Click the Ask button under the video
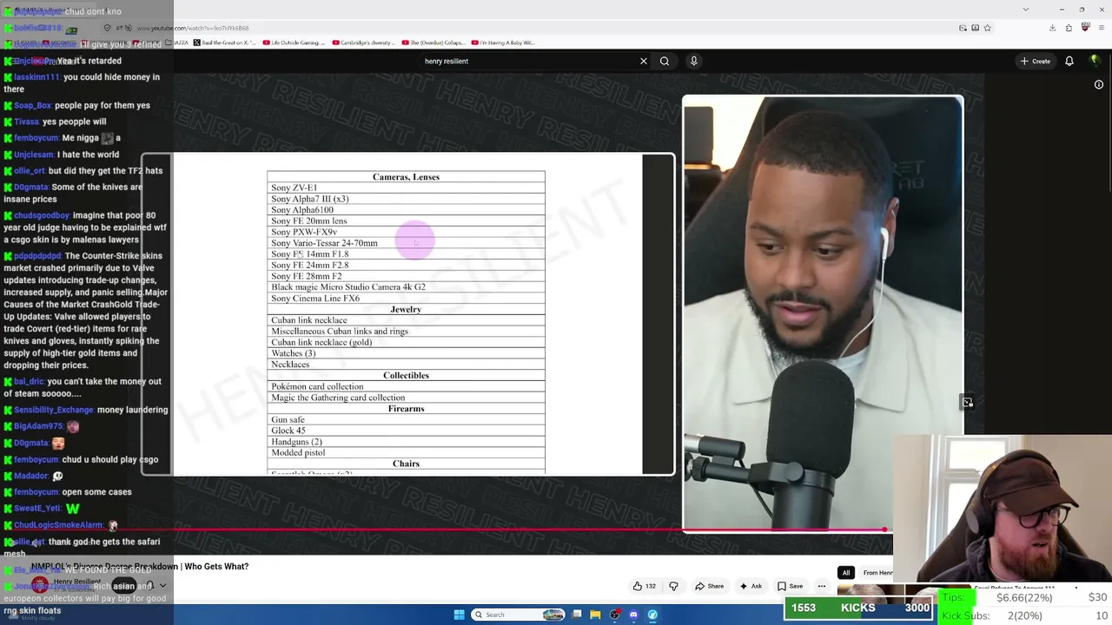This screenshot has height=625, width=1112. (x=750, y=586)
